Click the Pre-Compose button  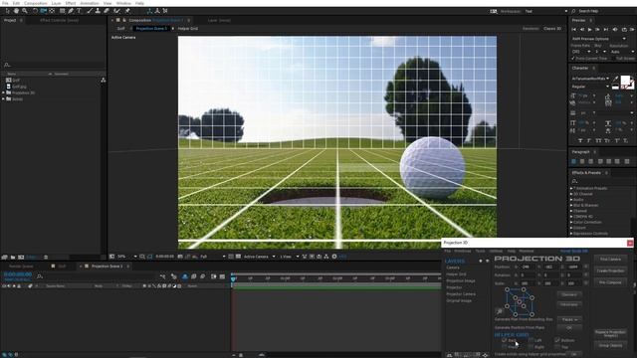coord(610,282)
